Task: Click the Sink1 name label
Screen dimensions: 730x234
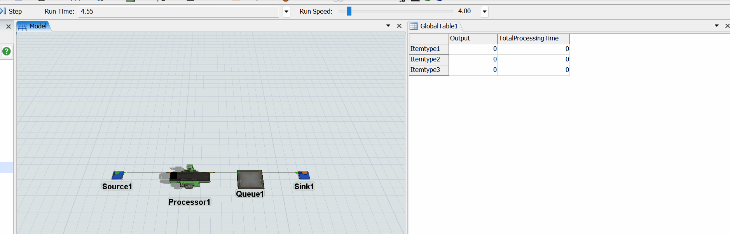Action: (x=304, y=187)
